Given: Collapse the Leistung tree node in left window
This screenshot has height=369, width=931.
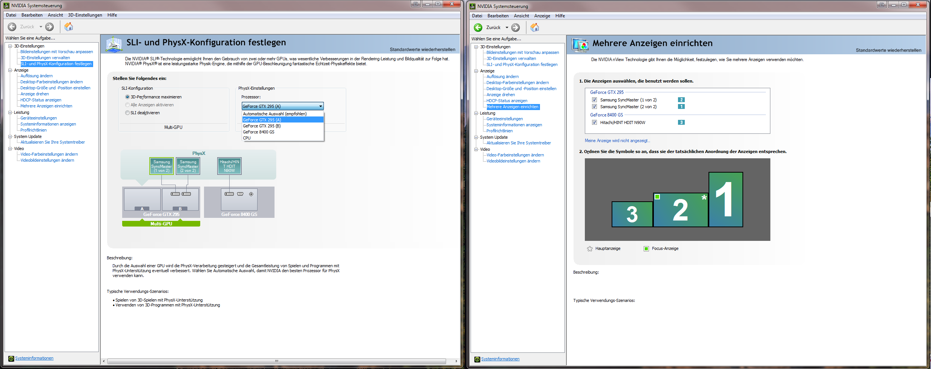Looking at the screenshot, I should tap(10, 112).
